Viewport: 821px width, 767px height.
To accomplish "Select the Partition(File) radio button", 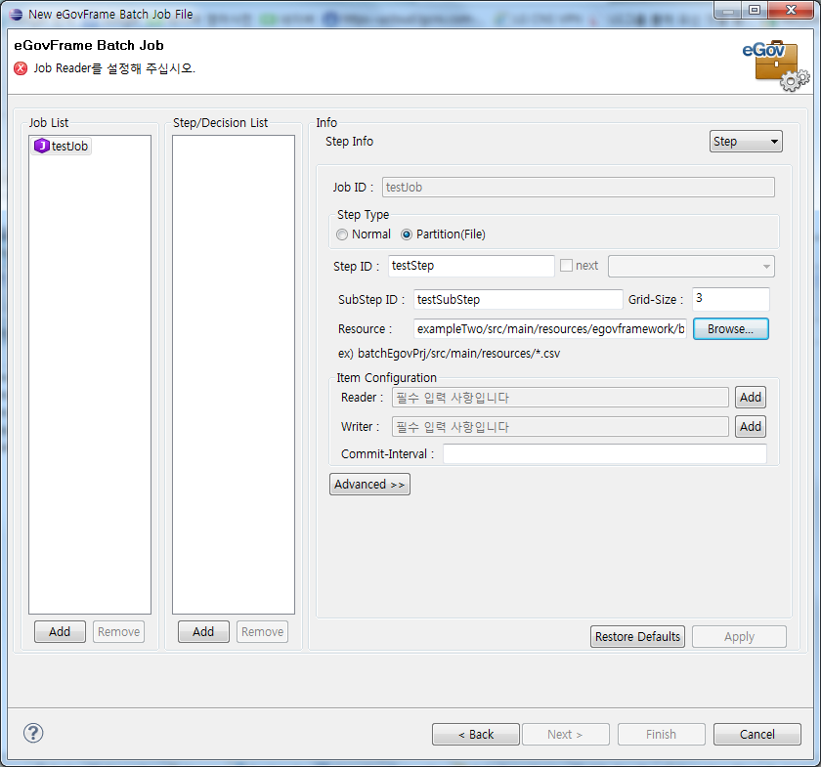I will tap(407, 234).
